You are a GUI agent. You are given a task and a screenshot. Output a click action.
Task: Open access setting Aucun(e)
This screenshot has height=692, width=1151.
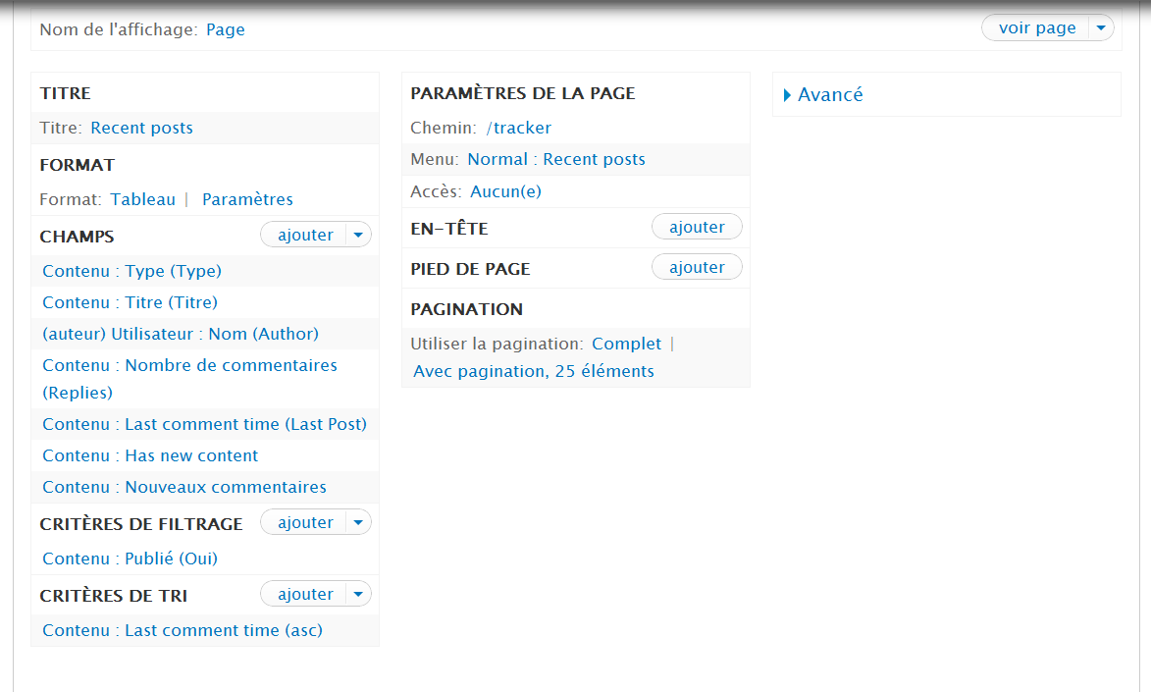[505, 191]
